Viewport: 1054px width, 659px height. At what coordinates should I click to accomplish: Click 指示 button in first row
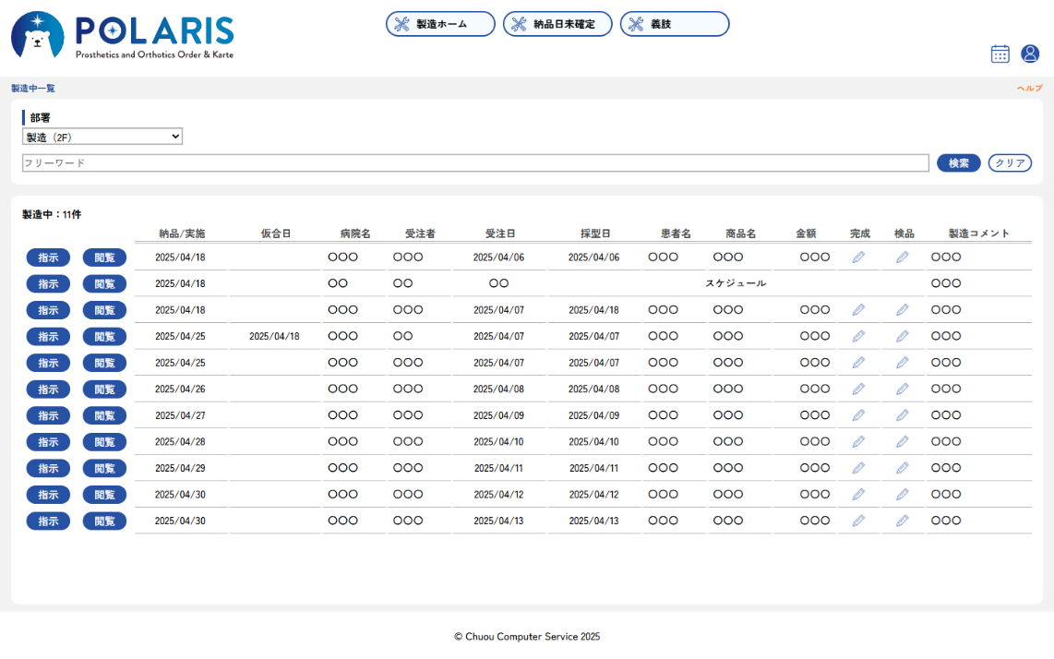(x=48, y=258)
